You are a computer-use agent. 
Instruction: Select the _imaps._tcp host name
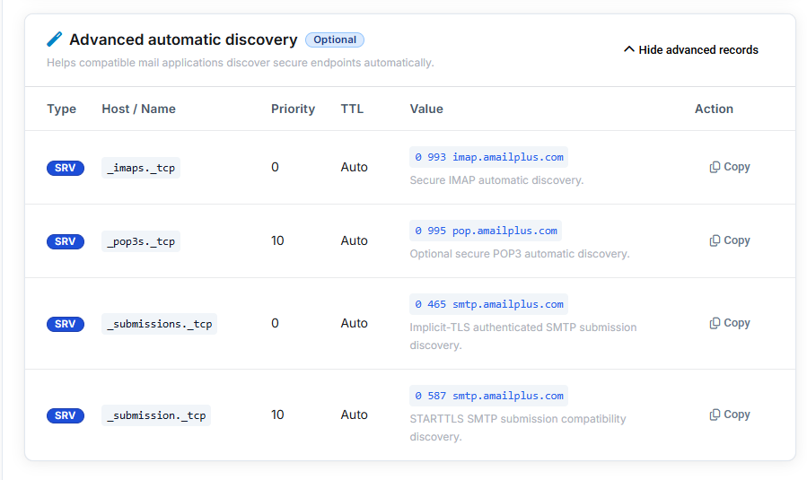pos(141,168)
